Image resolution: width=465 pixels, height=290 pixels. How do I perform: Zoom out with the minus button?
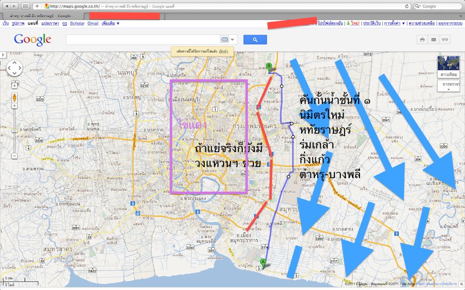[x=14, y=155]
